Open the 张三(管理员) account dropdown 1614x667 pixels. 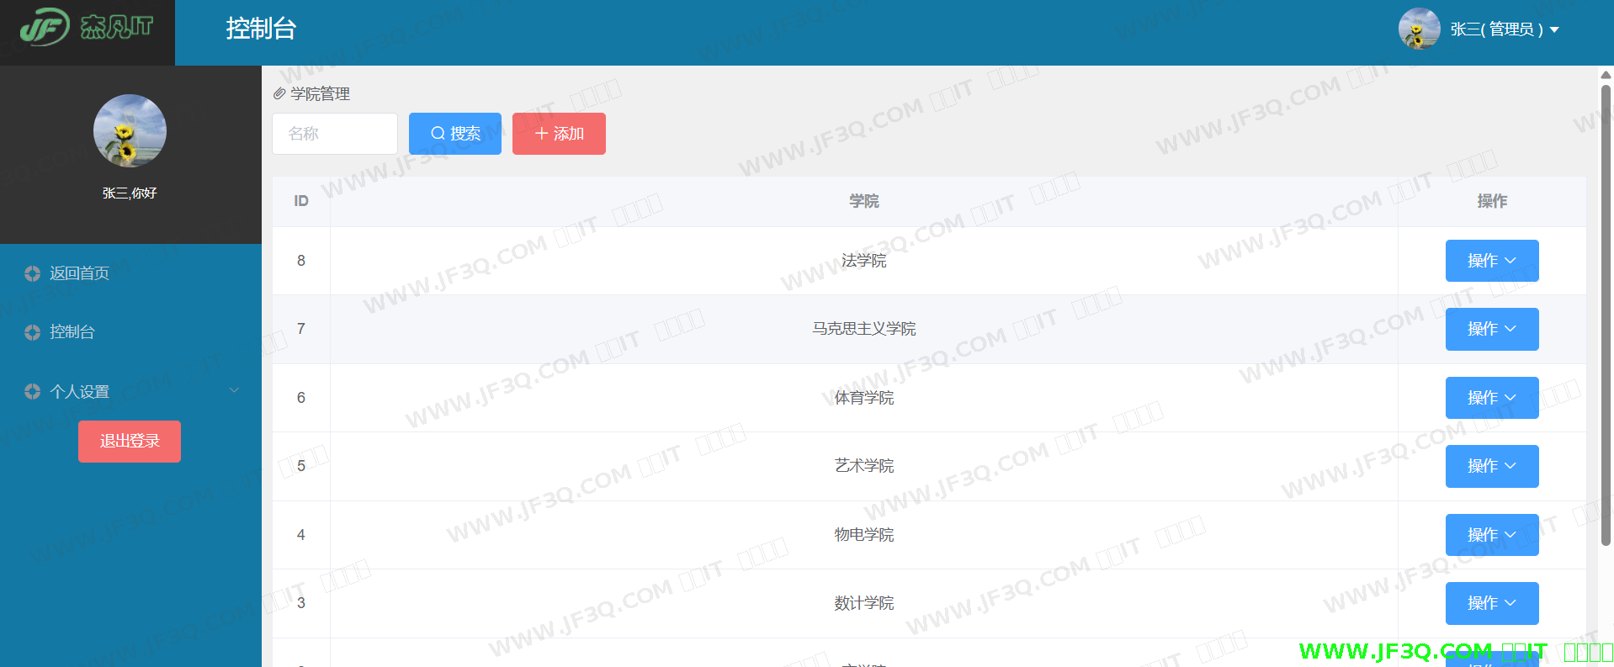click(x=1504, y=29)
